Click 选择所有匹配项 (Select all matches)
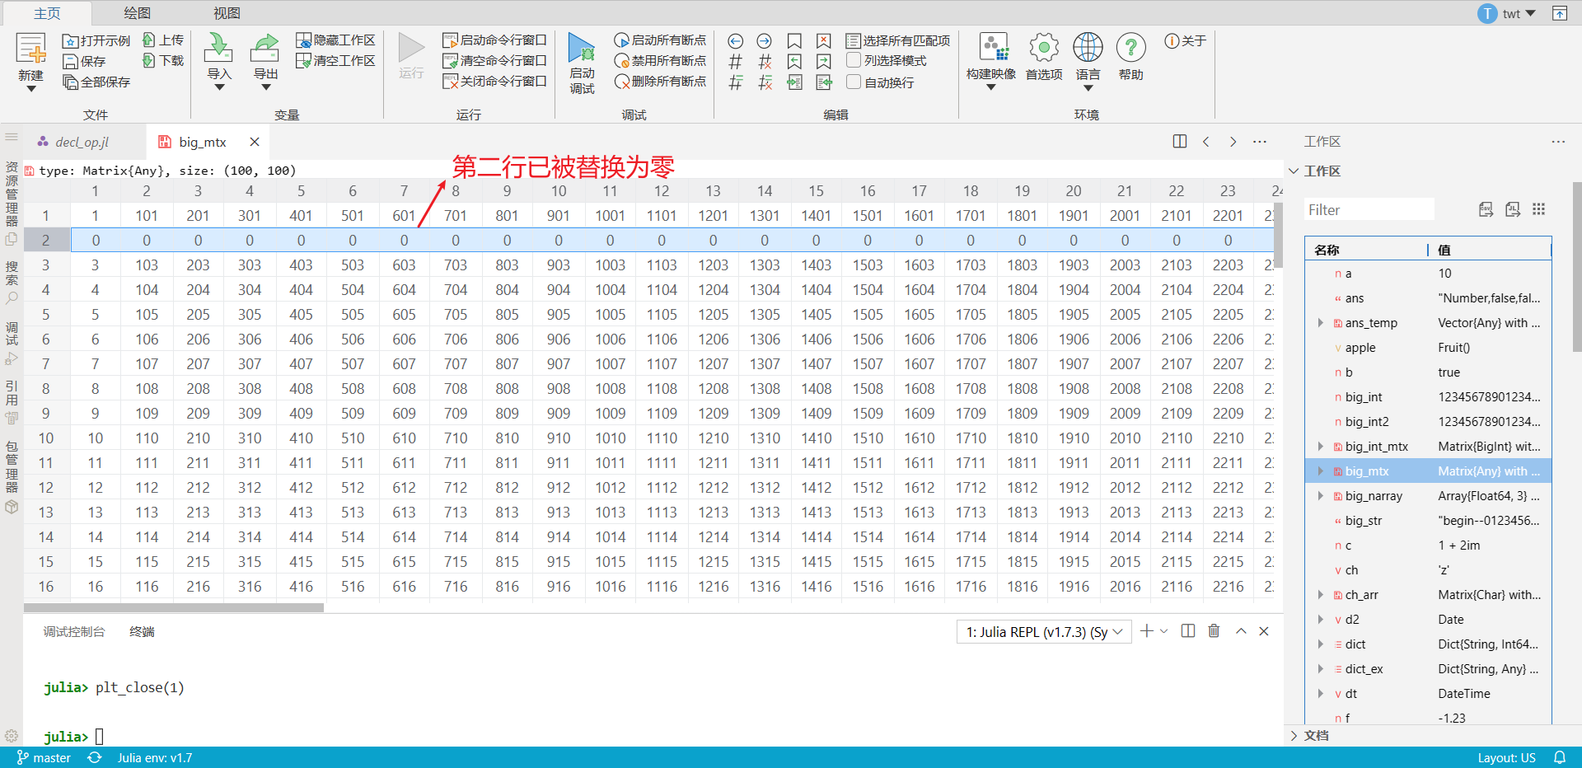 (x=898, y=40)
